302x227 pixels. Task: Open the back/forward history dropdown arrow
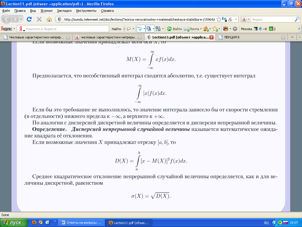click(21, 19)
